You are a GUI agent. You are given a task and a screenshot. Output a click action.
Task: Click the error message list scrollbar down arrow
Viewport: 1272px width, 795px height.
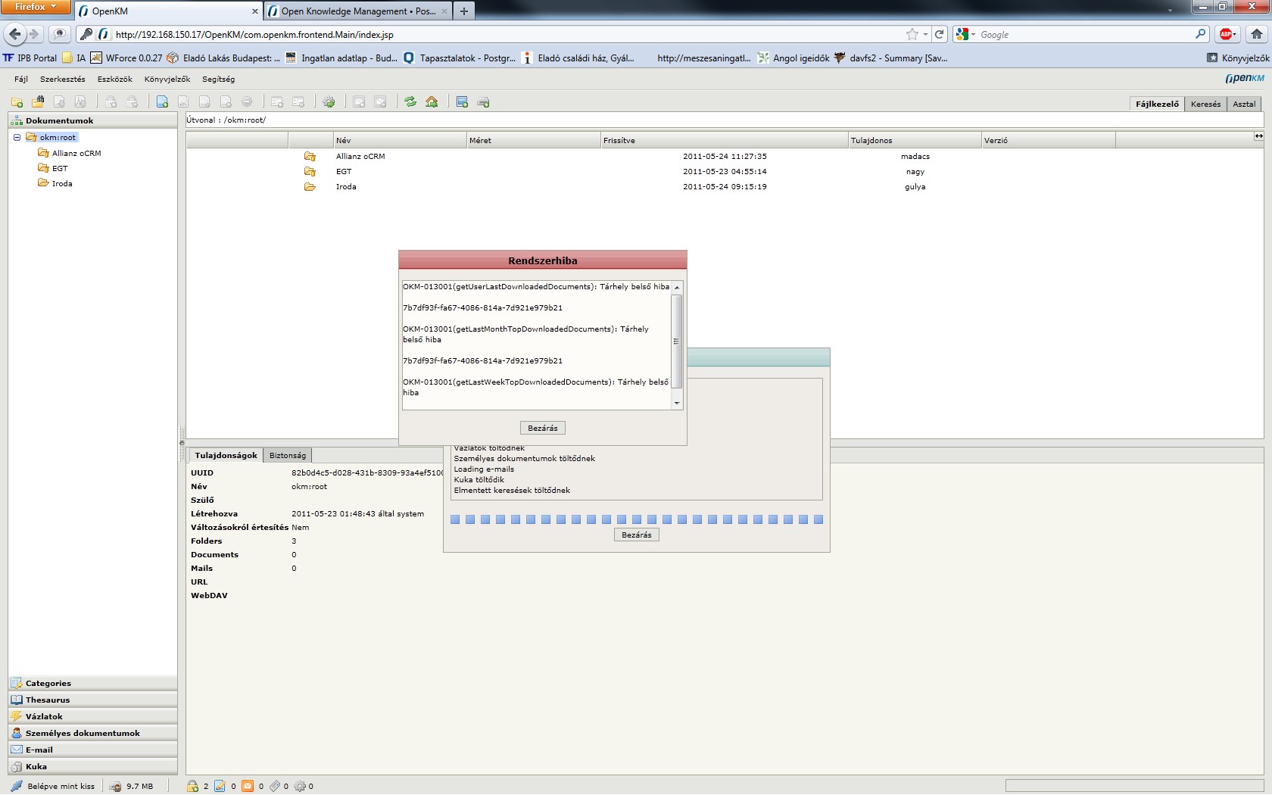point(677,404)
